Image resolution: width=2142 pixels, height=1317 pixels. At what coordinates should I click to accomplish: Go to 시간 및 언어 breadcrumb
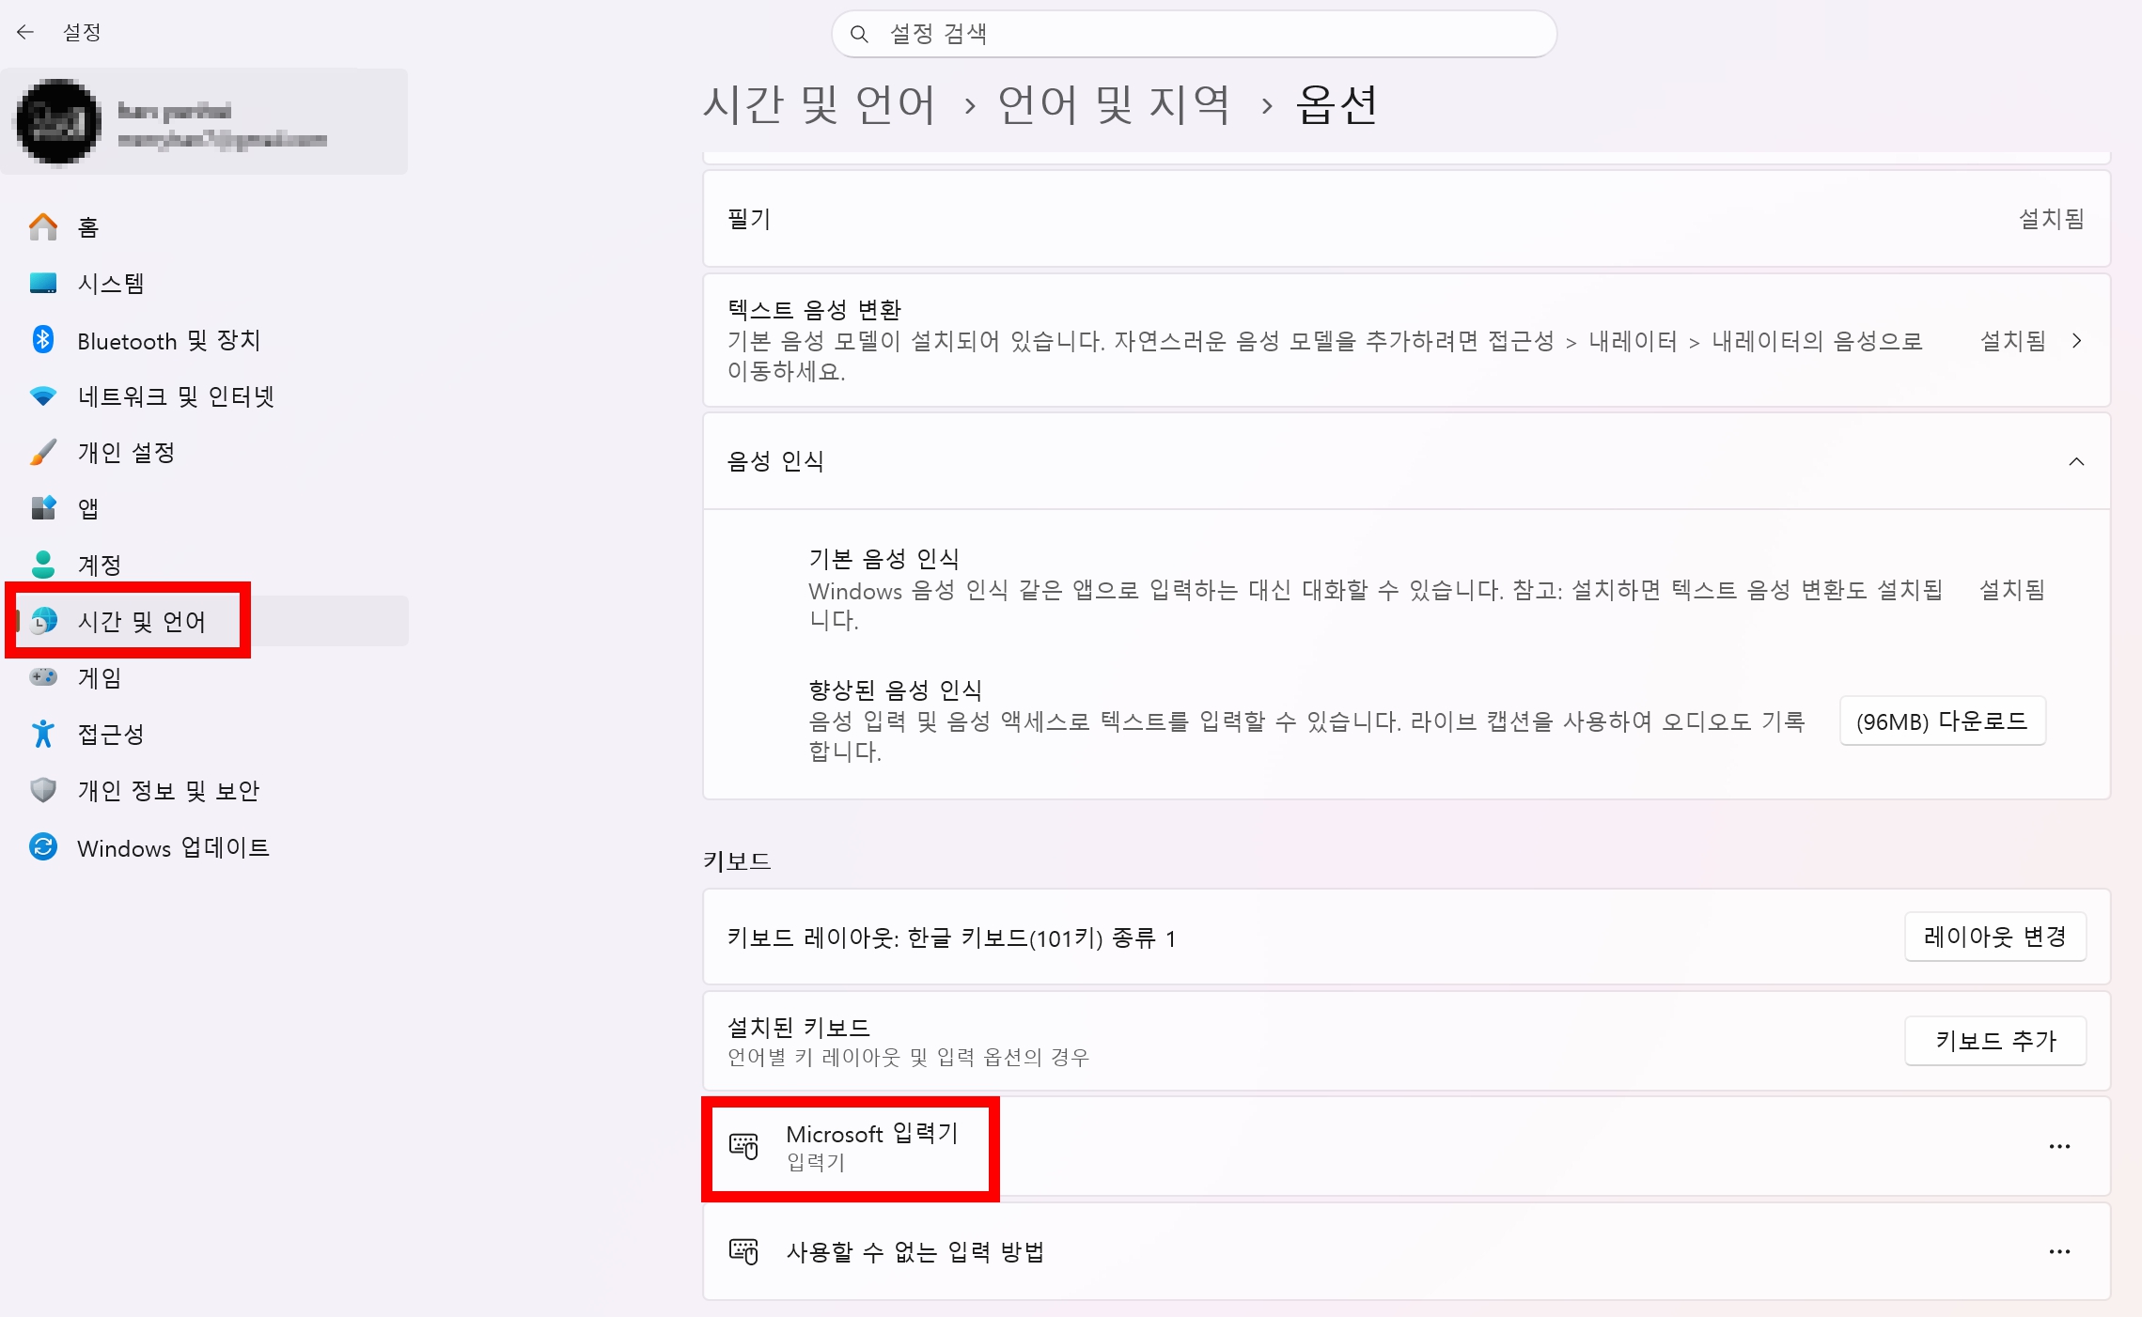tap(819, 104)
